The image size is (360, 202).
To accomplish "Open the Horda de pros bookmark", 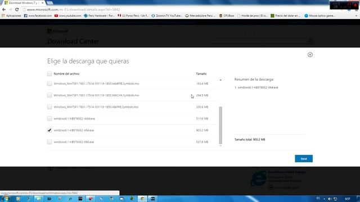I will (x=253, y=16).
